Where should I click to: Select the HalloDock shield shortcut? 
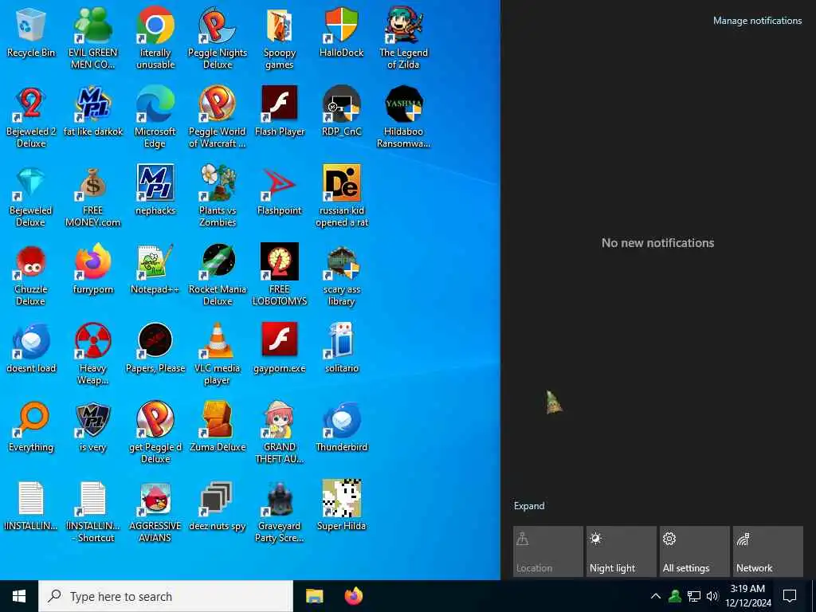click(x=341, y=32)
